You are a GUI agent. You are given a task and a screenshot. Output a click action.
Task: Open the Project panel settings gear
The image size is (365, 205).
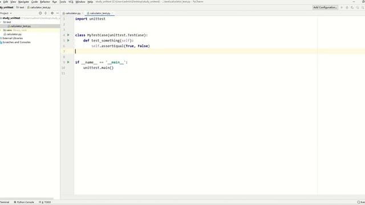click(52, 13)
